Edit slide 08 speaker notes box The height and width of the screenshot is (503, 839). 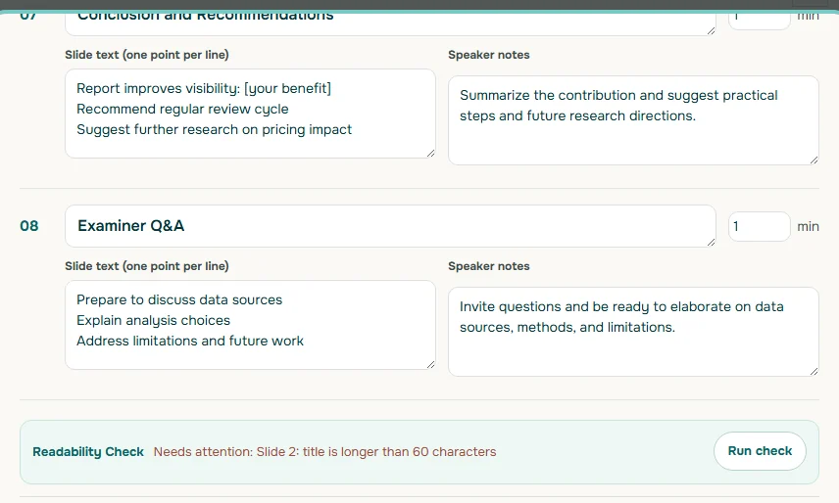tap(633, 332)
